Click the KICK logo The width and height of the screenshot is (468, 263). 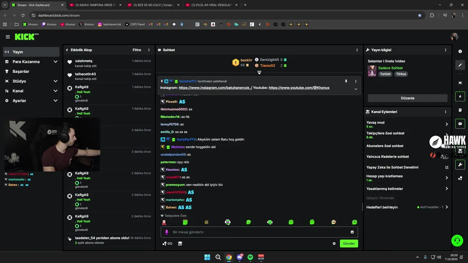26,37
